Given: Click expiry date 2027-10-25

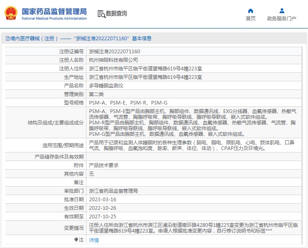Looking at the screenshot, I should click(x=102, y=217).
